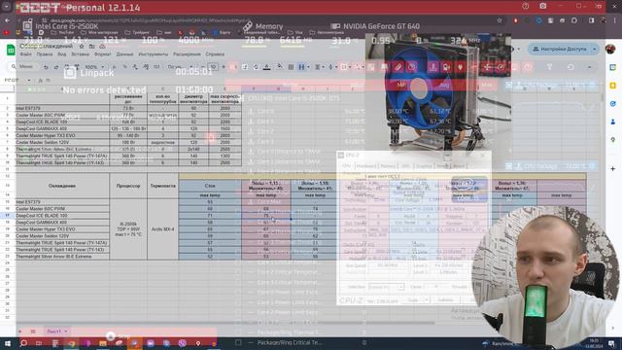The height and width of the screenshot is (350, 622).
Task: Open Google Keep side panel
Action: 613,86
